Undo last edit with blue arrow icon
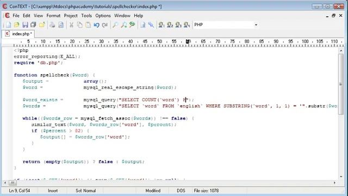This screenshot has height=196, width=348. [x=97, y=24]
